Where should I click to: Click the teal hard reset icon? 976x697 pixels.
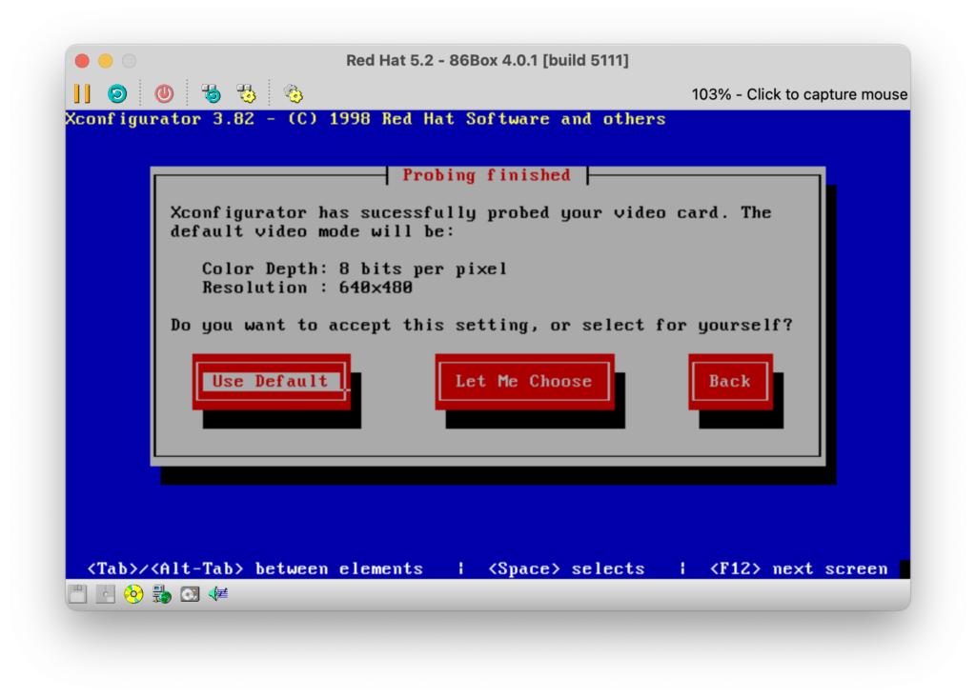[117, 94]
